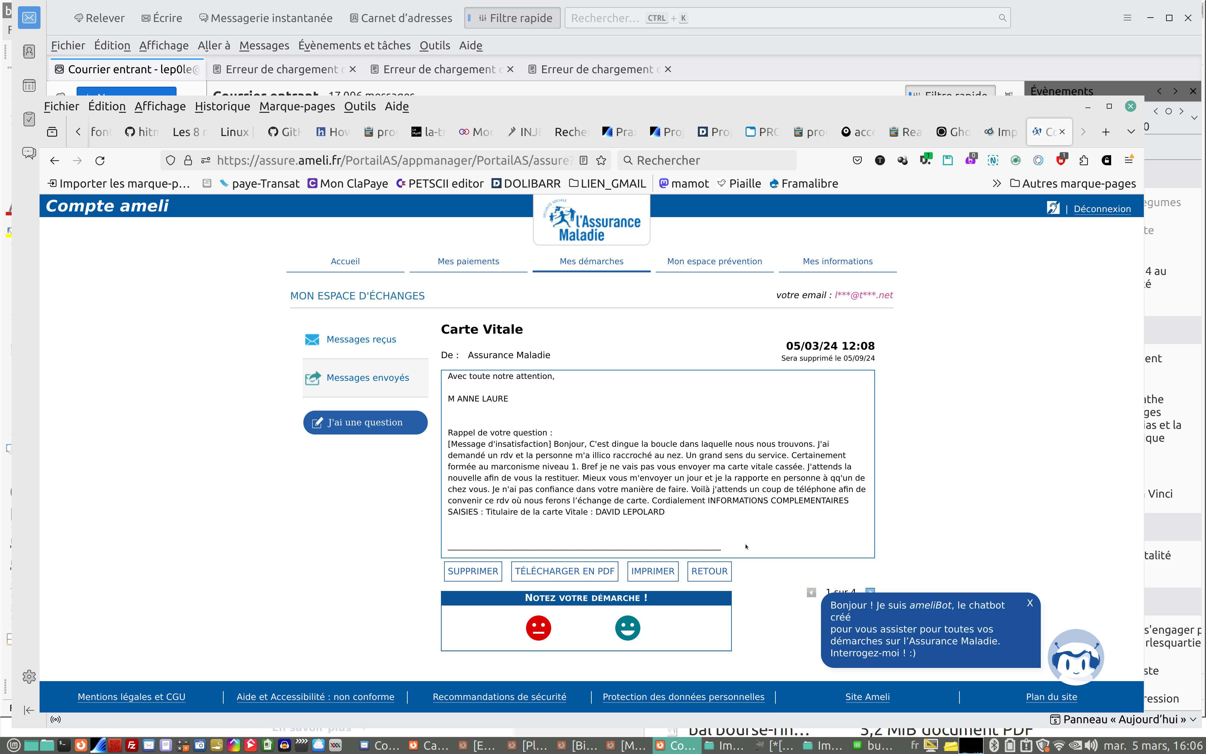Open the Thunderbird settings gear icon
Image resolution: width=1206 pixels, height=754 pixels.
pos(29,677)
